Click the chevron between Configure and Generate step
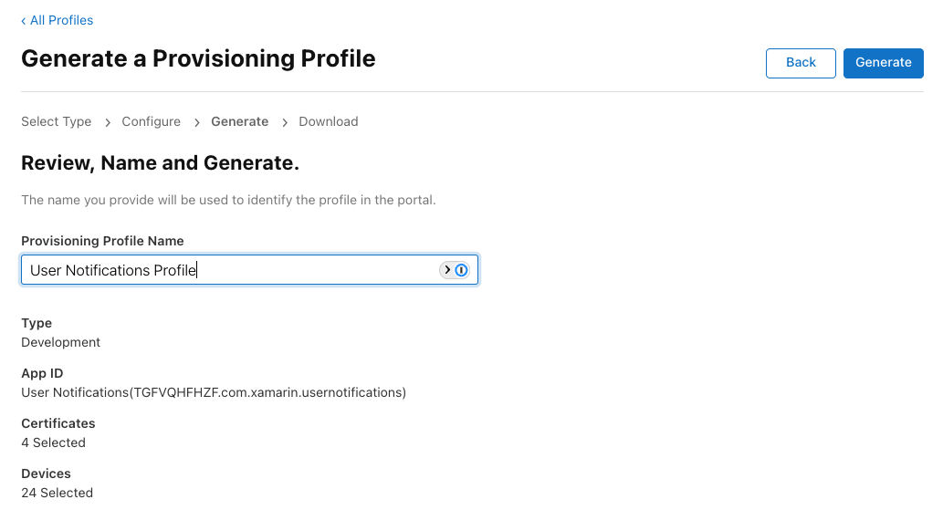The image size is (943, 510). click(196, 122)
